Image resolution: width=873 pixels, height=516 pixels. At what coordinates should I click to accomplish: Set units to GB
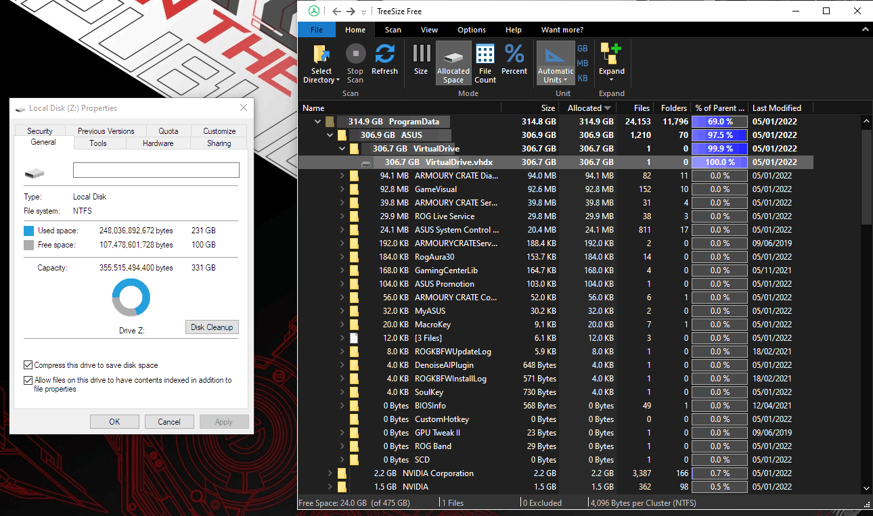point(582,49)
